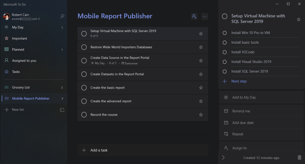Image resolution: width=305 pixels, height=164 pixels.
Task: Delete task using the trash icon
Action: pyautogui.click(x=299, y=157)
